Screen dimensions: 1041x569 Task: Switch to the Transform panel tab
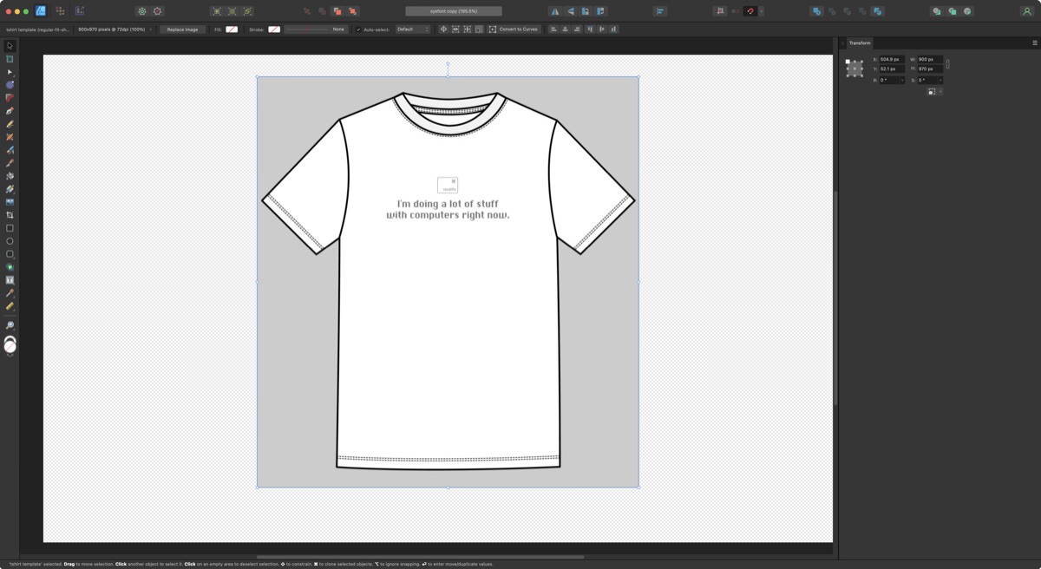[x=861, y=42]
